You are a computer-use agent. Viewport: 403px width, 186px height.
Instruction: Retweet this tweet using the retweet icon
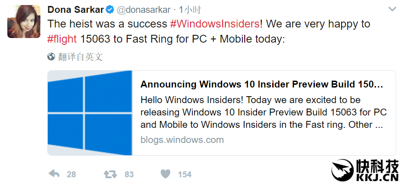pyautogui.click(x=110, y=174)
